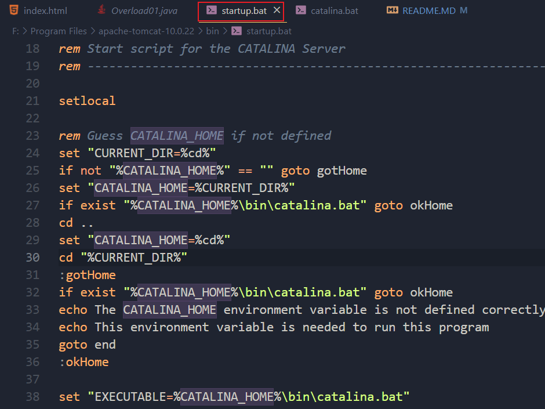
Task: Place cursor on setlocal at line 21
Action: click(x=87, y=101)
